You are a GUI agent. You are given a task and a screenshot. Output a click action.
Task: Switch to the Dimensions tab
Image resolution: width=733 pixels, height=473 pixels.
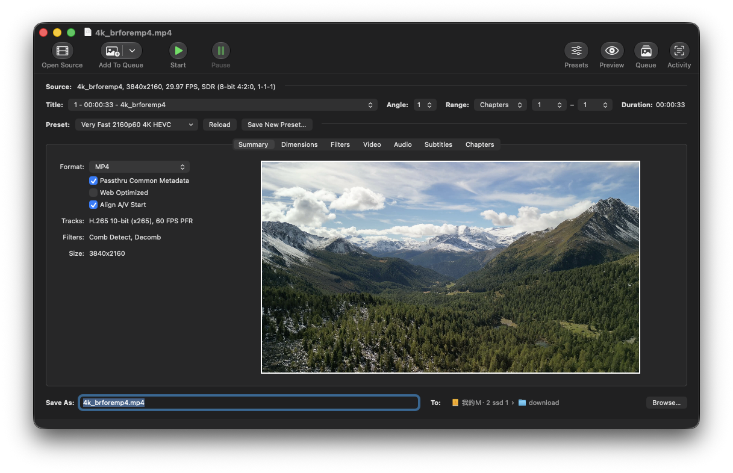pos(299,144)
